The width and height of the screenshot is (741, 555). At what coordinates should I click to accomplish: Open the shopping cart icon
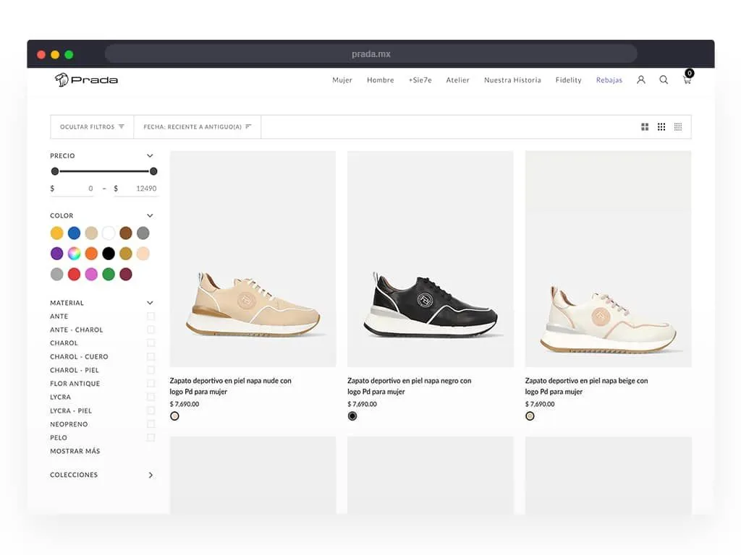tap(687, 79)
